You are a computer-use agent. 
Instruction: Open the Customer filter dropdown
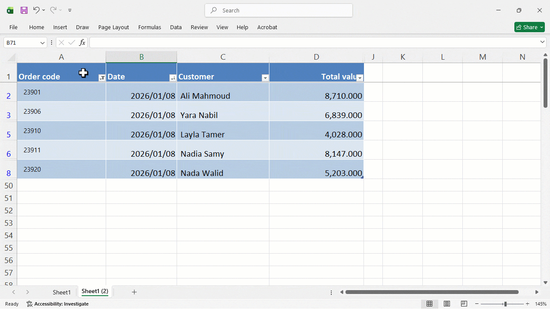(x=265, y=78)
